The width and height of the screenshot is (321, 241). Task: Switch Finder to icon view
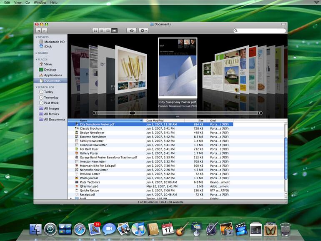[95, 31]
